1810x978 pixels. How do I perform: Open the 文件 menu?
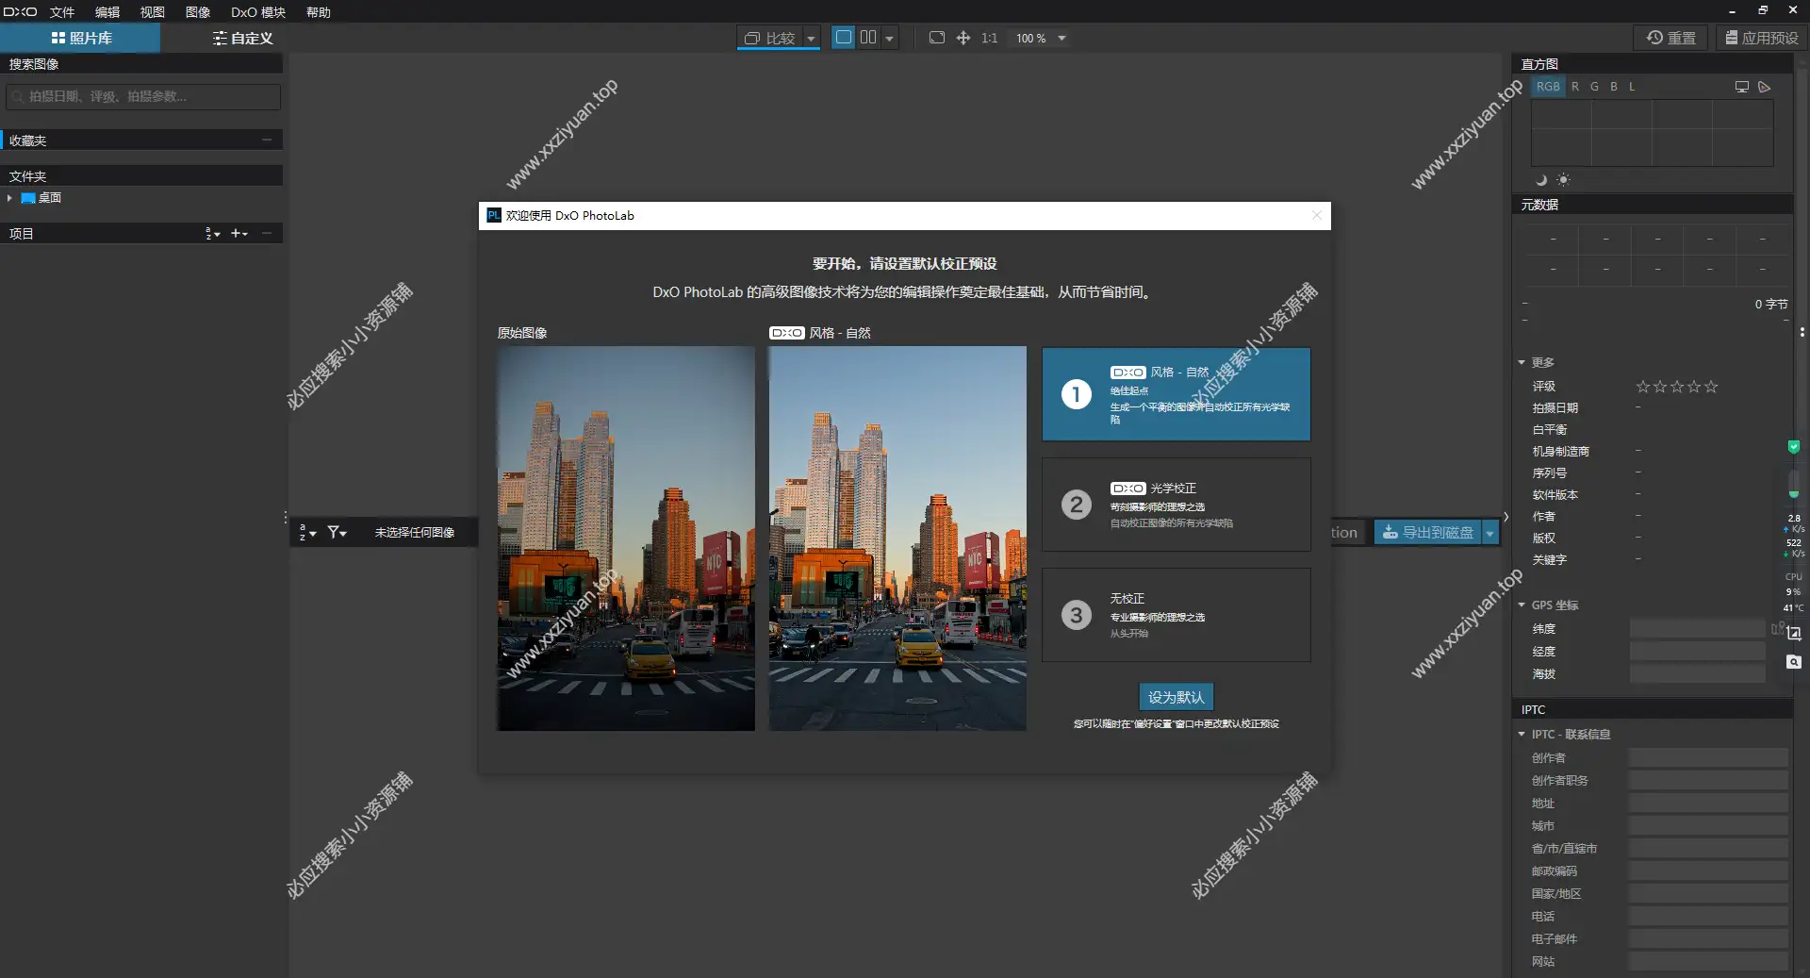(62, 12)
